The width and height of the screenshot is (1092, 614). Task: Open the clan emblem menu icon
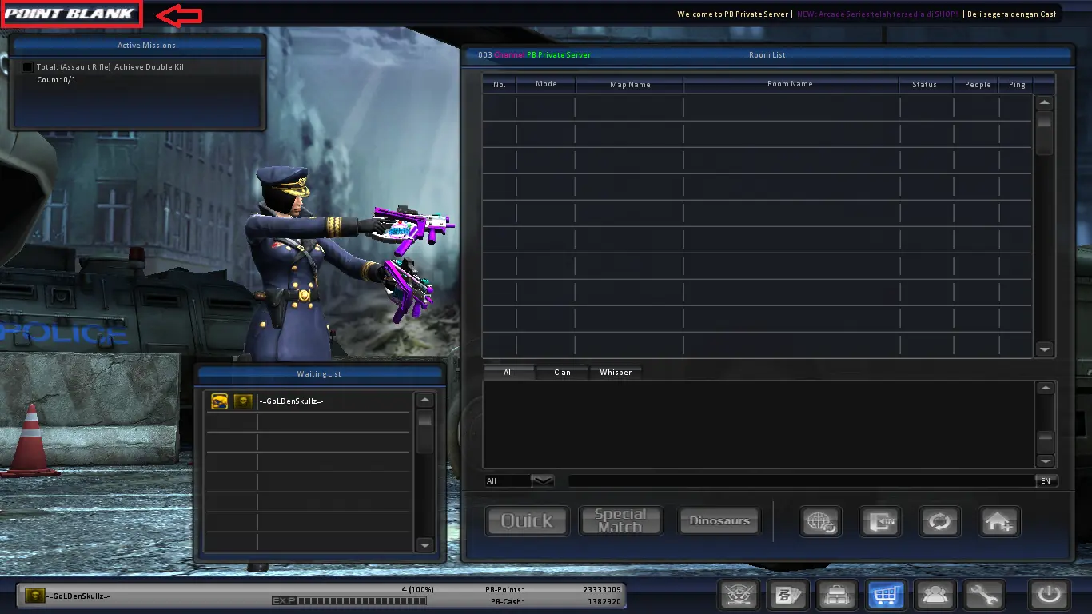click(x=738, y=596)
